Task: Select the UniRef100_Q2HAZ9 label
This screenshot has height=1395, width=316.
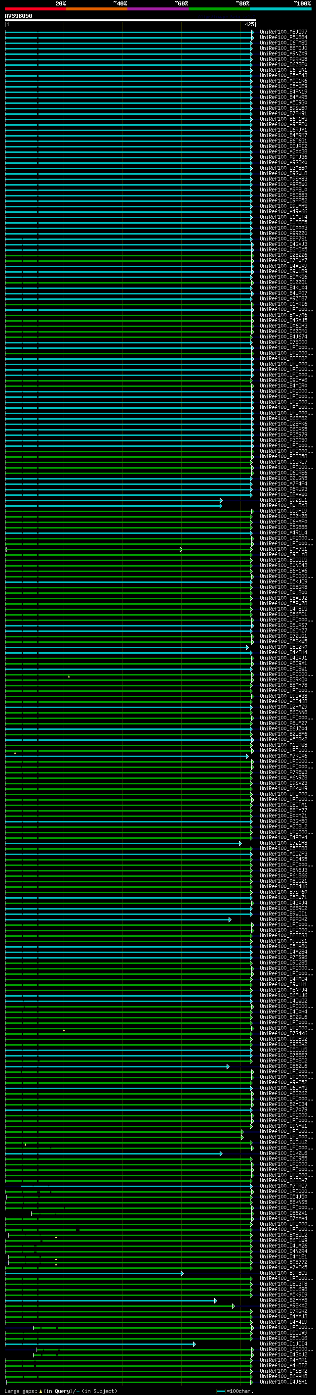Action: coord(283,707)
